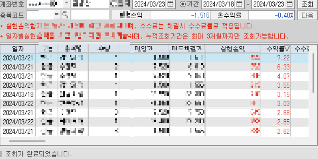The height and width of the screenshot is (159, 318).
Task: Click the 실현손익 column header
Action: [x=233, y=49]
